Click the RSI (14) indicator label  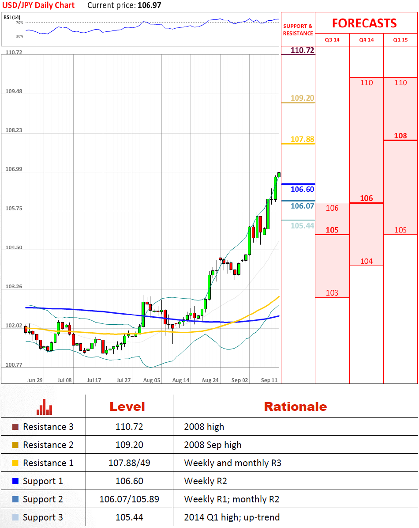tap(12, 17)
